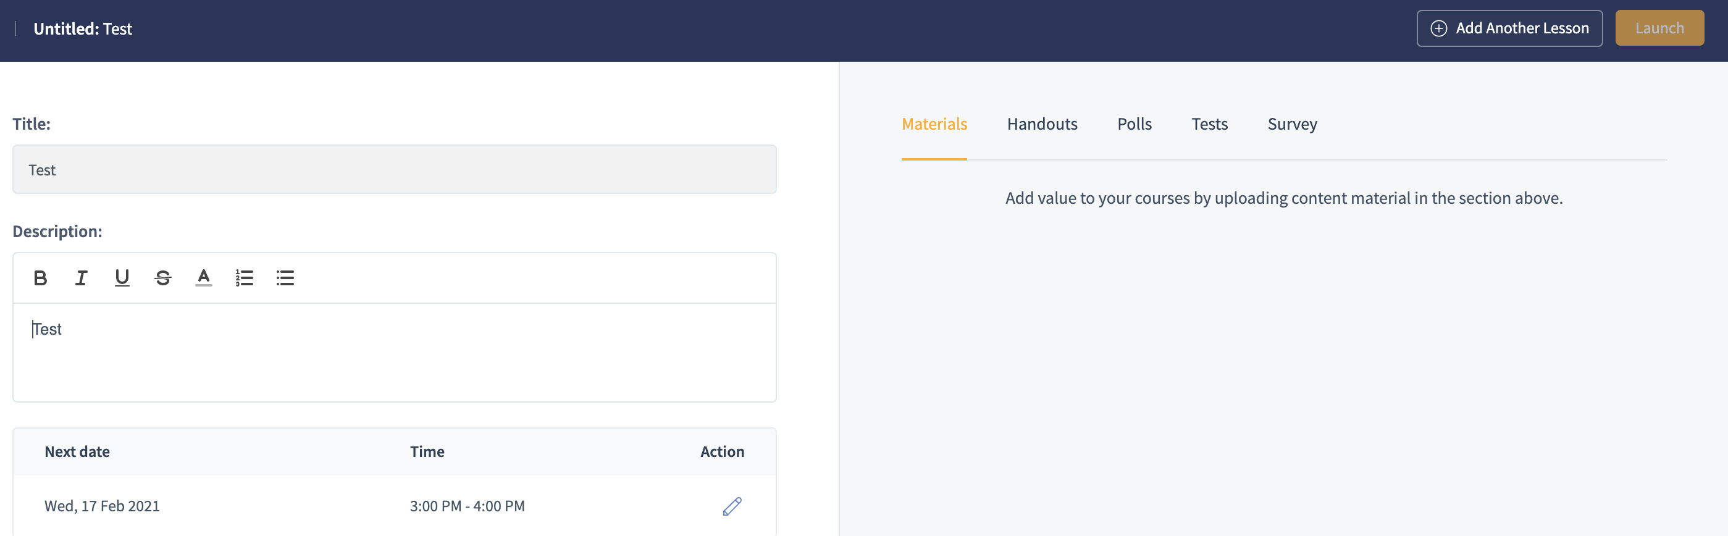Click the 'Description:' label
Viewport: 1728px width, 536px height.
pyautogui.click(x=57, y=232)
